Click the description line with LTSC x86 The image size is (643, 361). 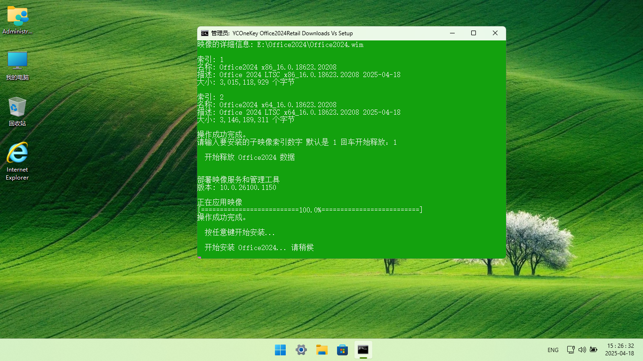coord(299,75)
